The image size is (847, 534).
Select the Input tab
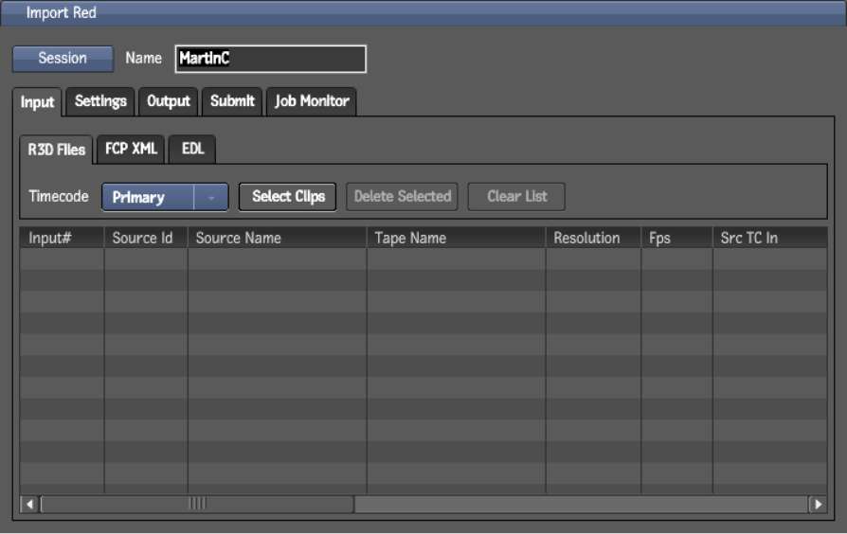point(38,102)
